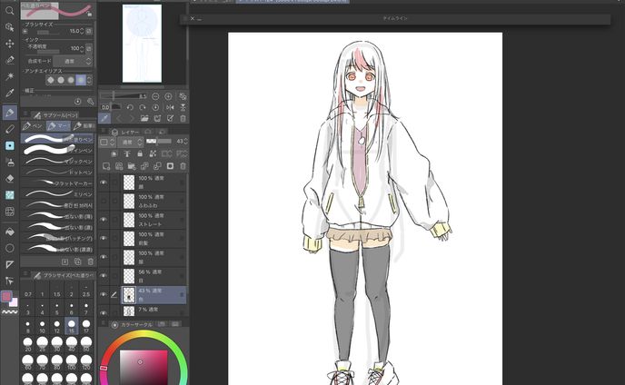The image size is (625, 385).
Task: Choose brush size preset 2.5
Action: (86, 291)
